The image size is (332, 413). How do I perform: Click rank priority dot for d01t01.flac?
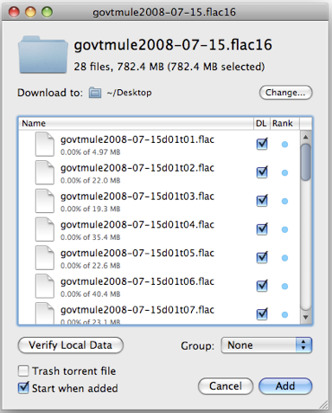click(x=284, y=145)
